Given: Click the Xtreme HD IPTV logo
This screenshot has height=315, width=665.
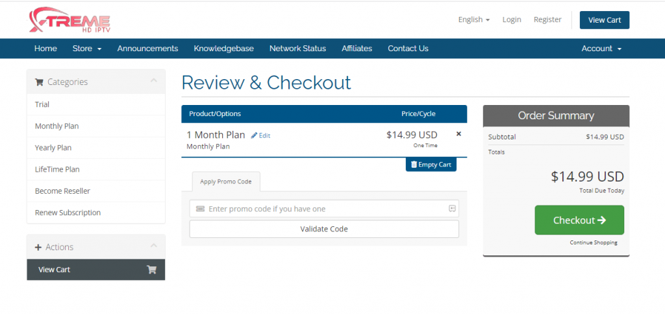Looking at the screenshot, I should click(x=69, y=20).
